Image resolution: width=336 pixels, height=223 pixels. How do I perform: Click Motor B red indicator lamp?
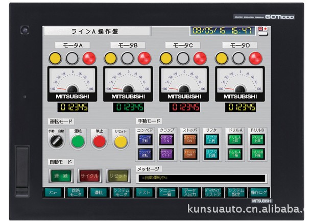click(x=145, y=58)
